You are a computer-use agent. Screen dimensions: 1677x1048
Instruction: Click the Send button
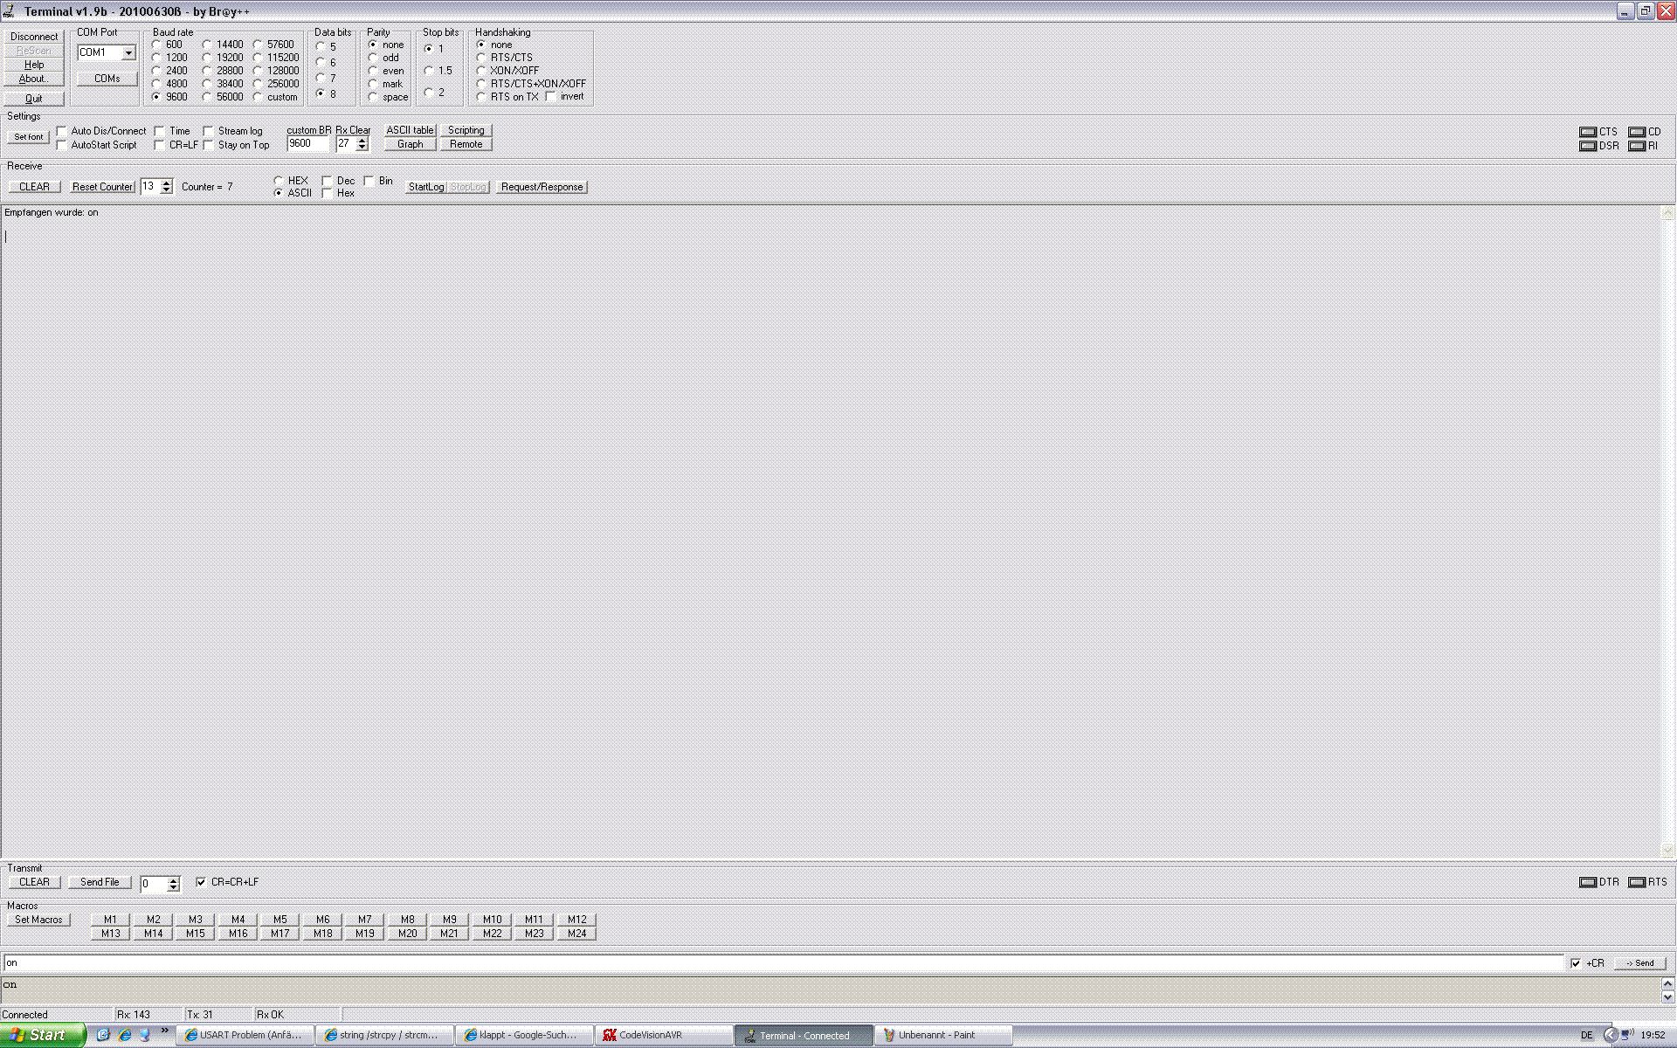(1640, 963)
